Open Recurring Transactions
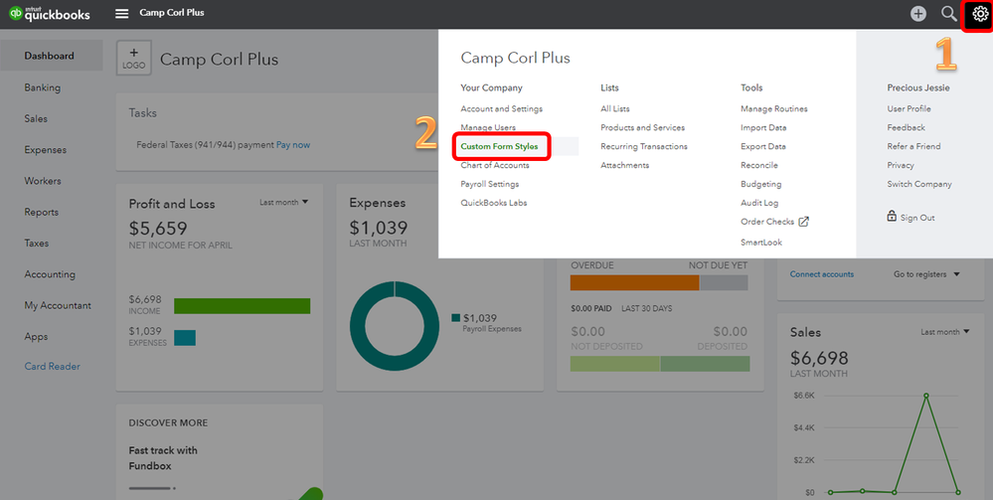The height and width of the screenshot is (500, 993). [x=644, y=146]
